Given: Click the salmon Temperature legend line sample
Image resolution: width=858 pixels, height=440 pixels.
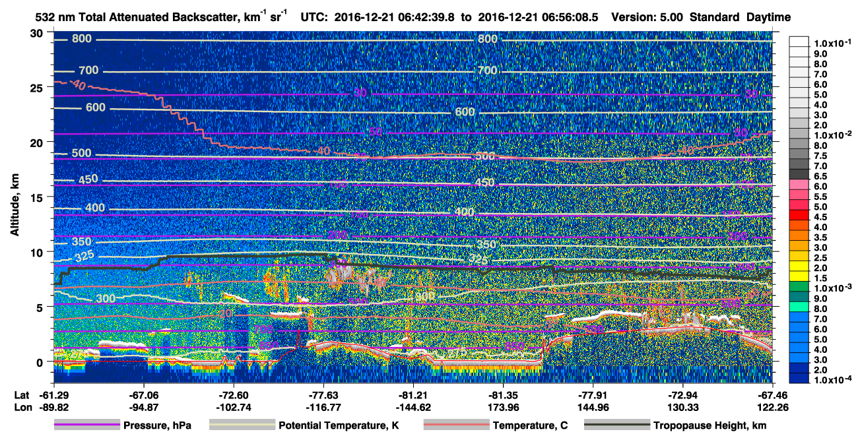Looking at the screenshot, I should click(x=456, y=425).
